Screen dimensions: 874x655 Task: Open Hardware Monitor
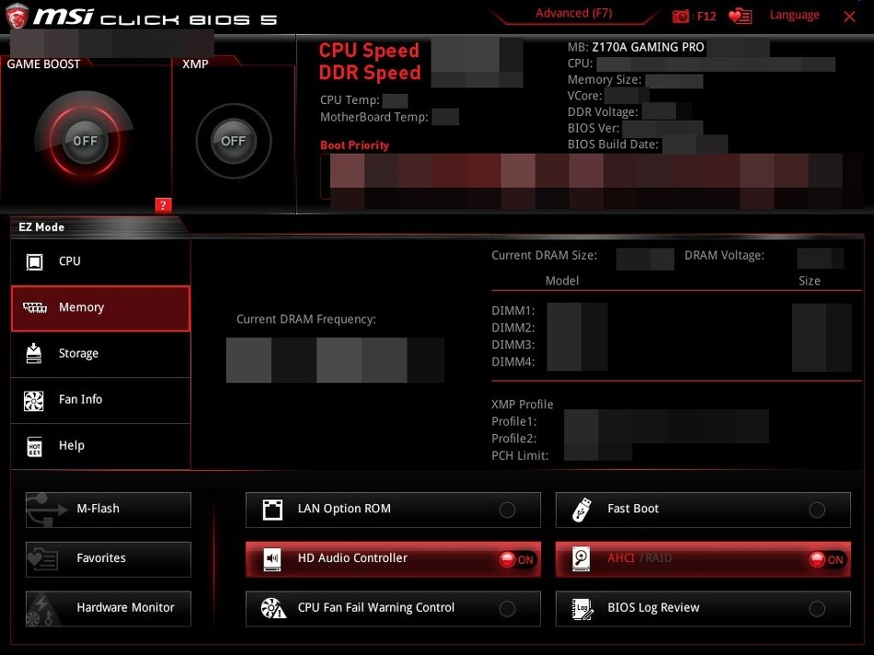click(x=109, y=609)
